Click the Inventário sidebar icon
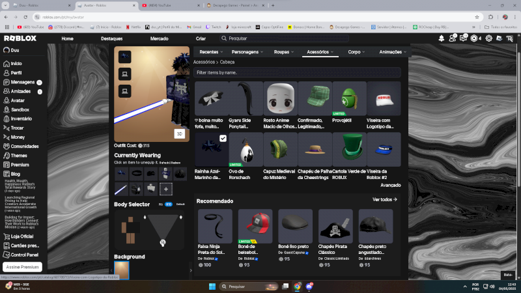521x293 pixels. pos(7,119)
